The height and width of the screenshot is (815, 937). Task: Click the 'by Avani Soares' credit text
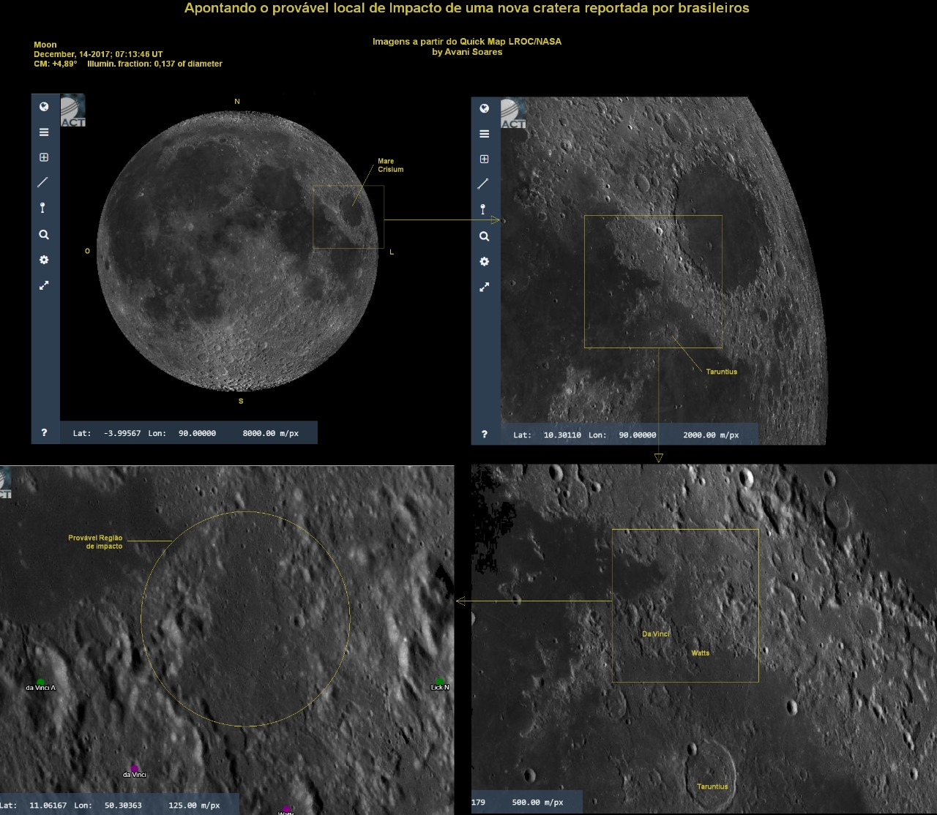tap(467, 52)
